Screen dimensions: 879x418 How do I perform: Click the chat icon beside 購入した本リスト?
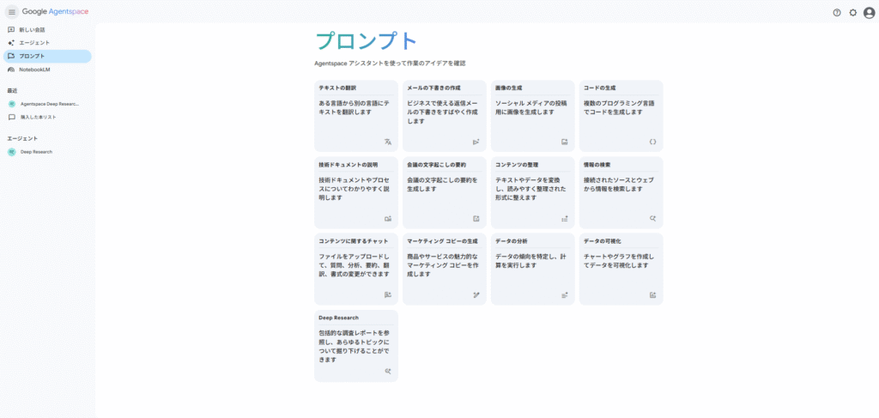[x=11, y=117]
